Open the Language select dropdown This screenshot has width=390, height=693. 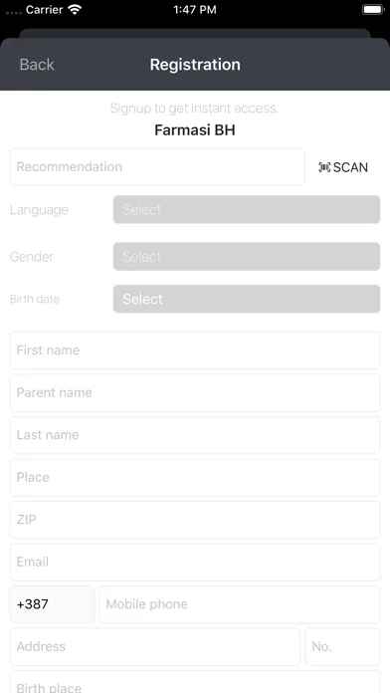tap(247, 209)
